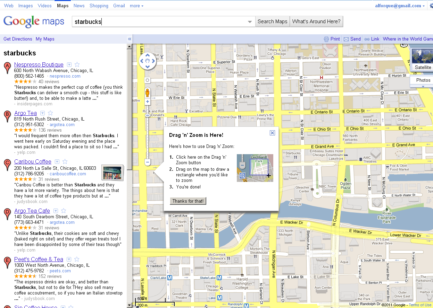The width and height of the screenshot is (433, 308).
Task: Pan the map up with arrow
Action: tap(147, 55)
